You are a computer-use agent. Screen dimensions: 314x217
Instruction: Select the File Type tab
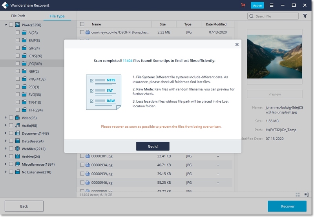pos(57,16)
